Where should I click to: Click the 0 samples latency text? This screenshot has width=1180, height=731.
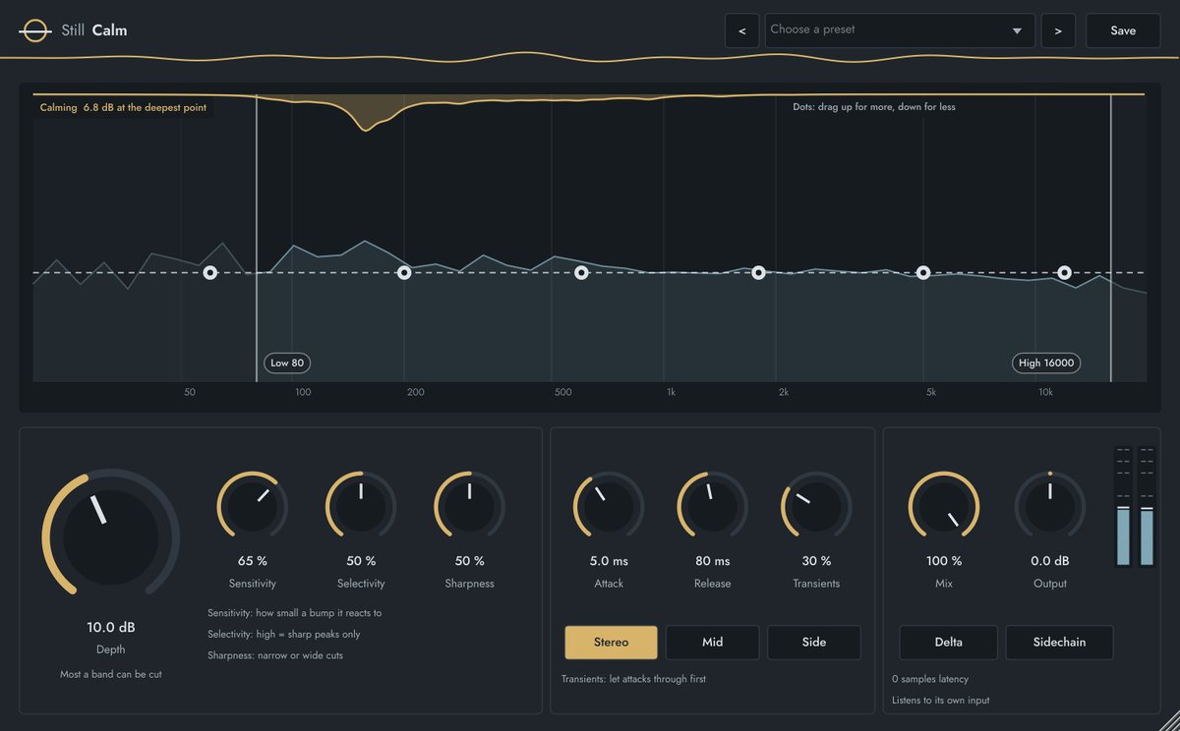coord(930,679)
